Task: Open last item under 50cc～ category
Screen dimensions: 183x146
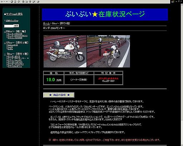Action: pos(15,66)
